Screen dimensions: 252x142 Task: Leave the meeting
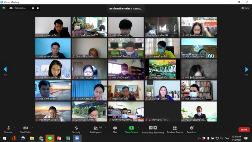tap(244, 129)
